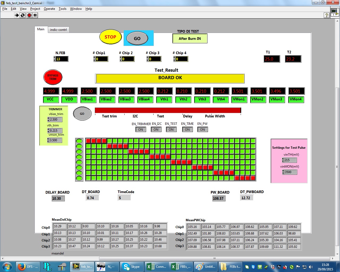340x272 pixels.
Task: Toggle the EN_TRIMMER ON switch
Action: (141, 130)
